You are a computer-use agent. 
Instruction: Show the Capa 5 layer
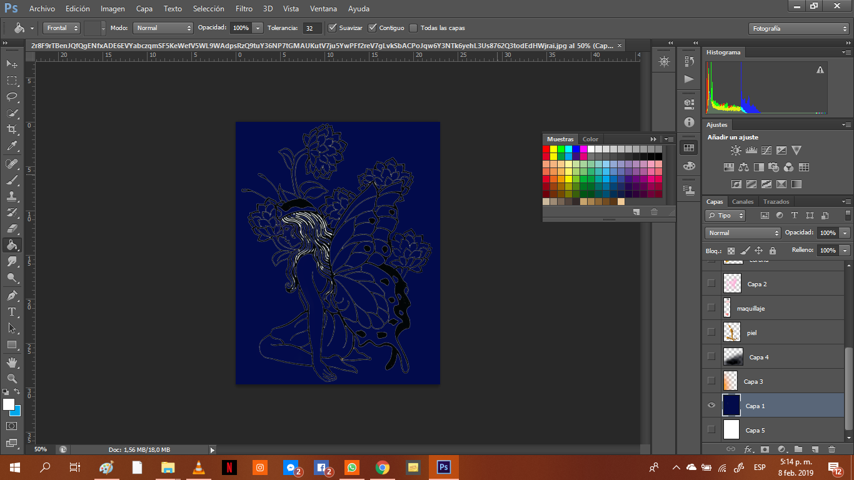click(x=711, y=429)
